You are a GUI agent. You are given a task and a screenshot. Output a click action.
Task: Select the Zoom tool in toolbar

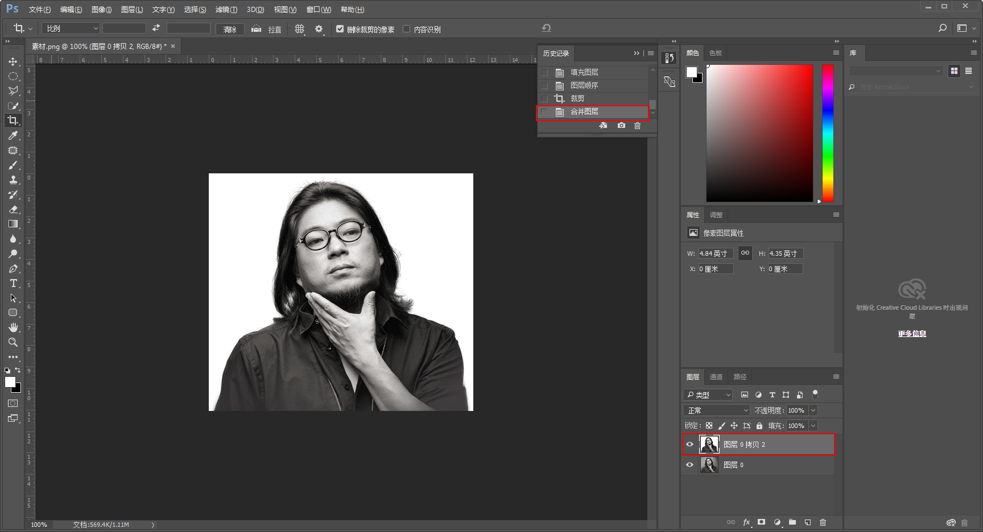tap(13, 342)
